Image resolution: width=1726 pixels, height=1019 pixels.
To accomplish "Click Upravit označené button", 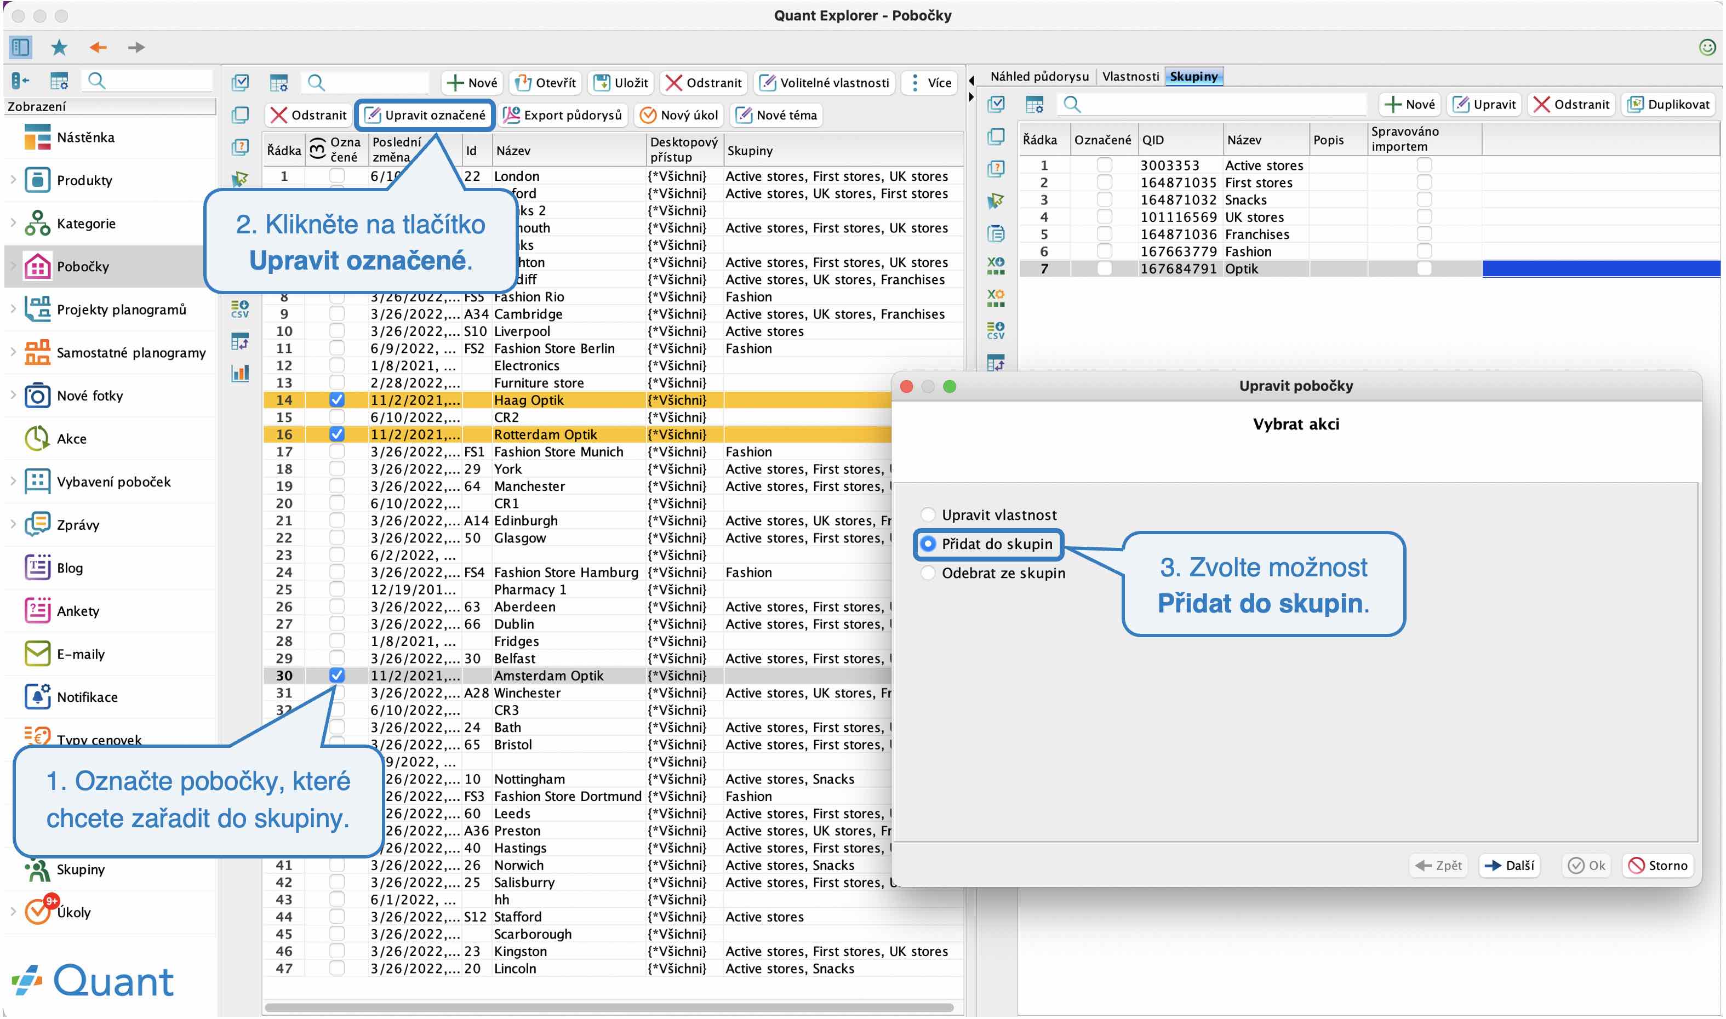I will [x=425, y=115].
